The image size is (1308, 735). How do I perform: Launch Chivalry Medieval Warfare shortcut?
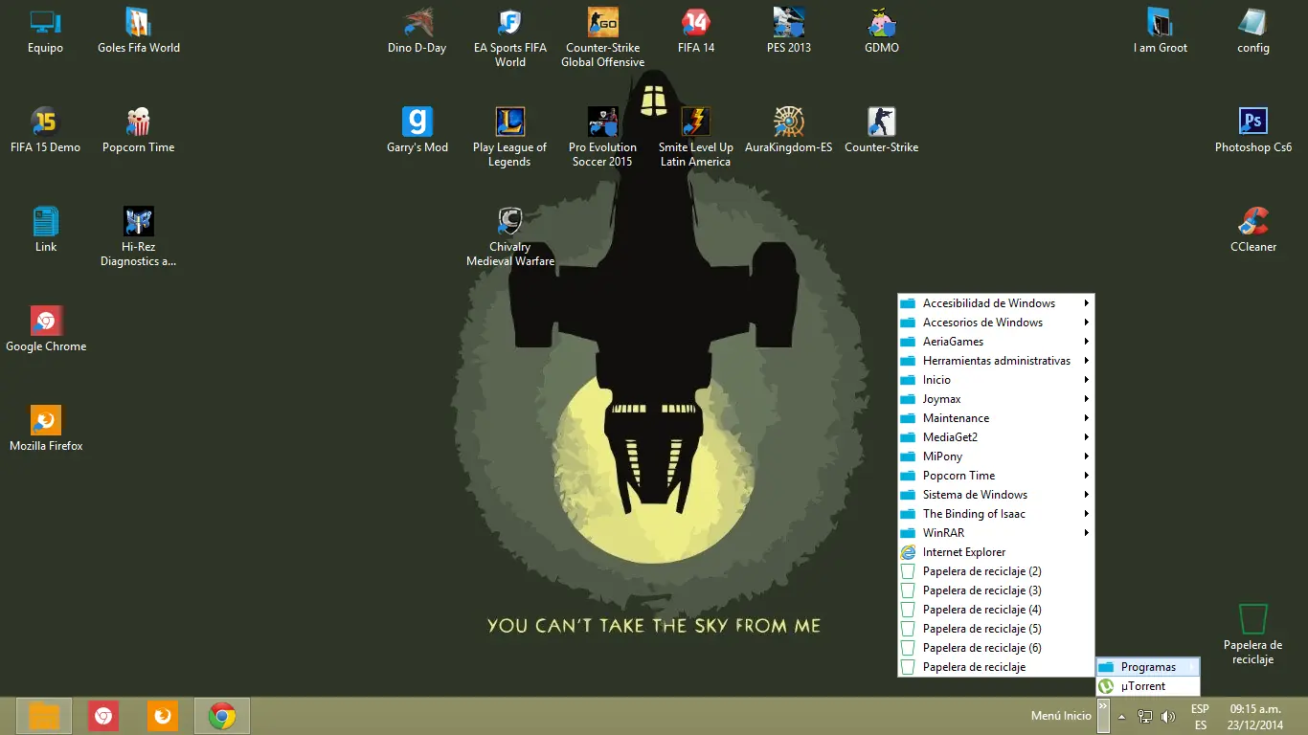pos(510,236)
